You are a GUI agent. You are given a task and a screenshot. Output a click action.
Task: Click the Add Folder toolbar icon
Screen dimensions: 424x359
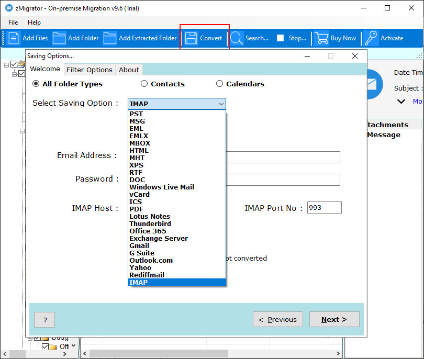click(59, 38)
